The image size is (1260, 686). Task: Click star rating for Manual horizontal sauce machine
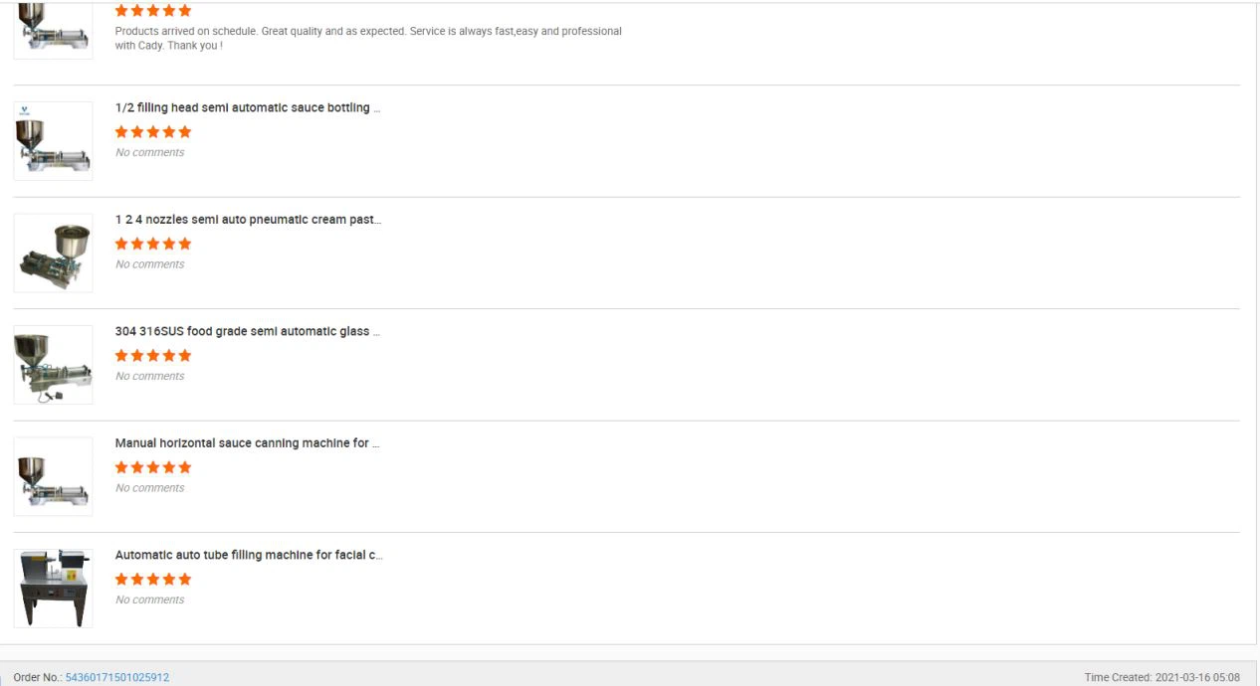153,467
